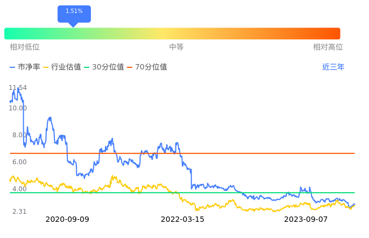Open the 近三年 time range selector
The width and height of the screenshot is (369, 238).
pos(333,67)
